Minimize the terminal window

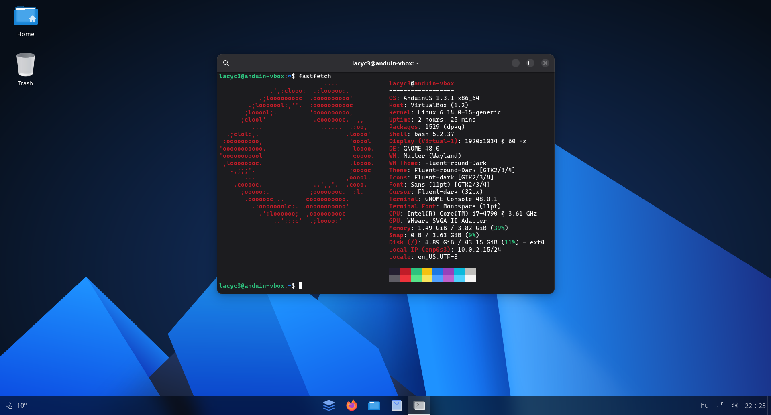coord(516,63)
